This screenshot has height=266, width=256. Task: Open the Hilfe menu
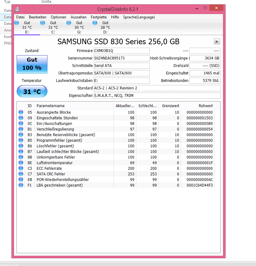pyautogui.click(x=115, y=17)
